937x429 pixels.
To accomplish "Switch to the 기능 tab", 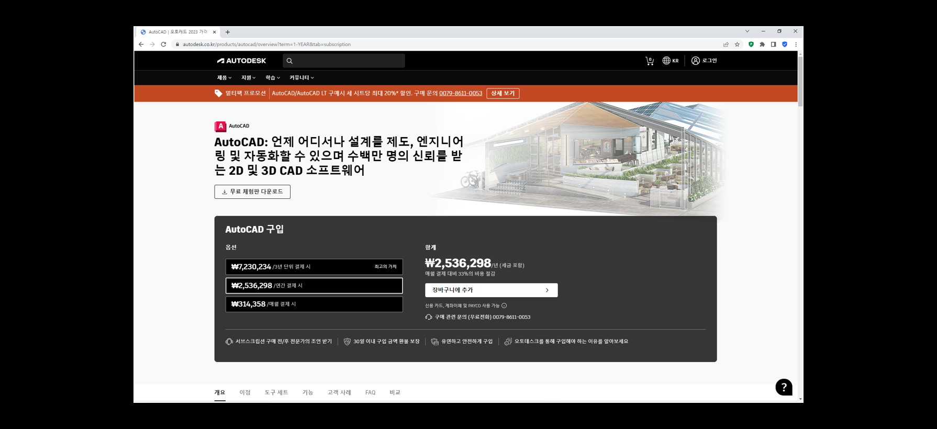I will click(x=308, y=392).
